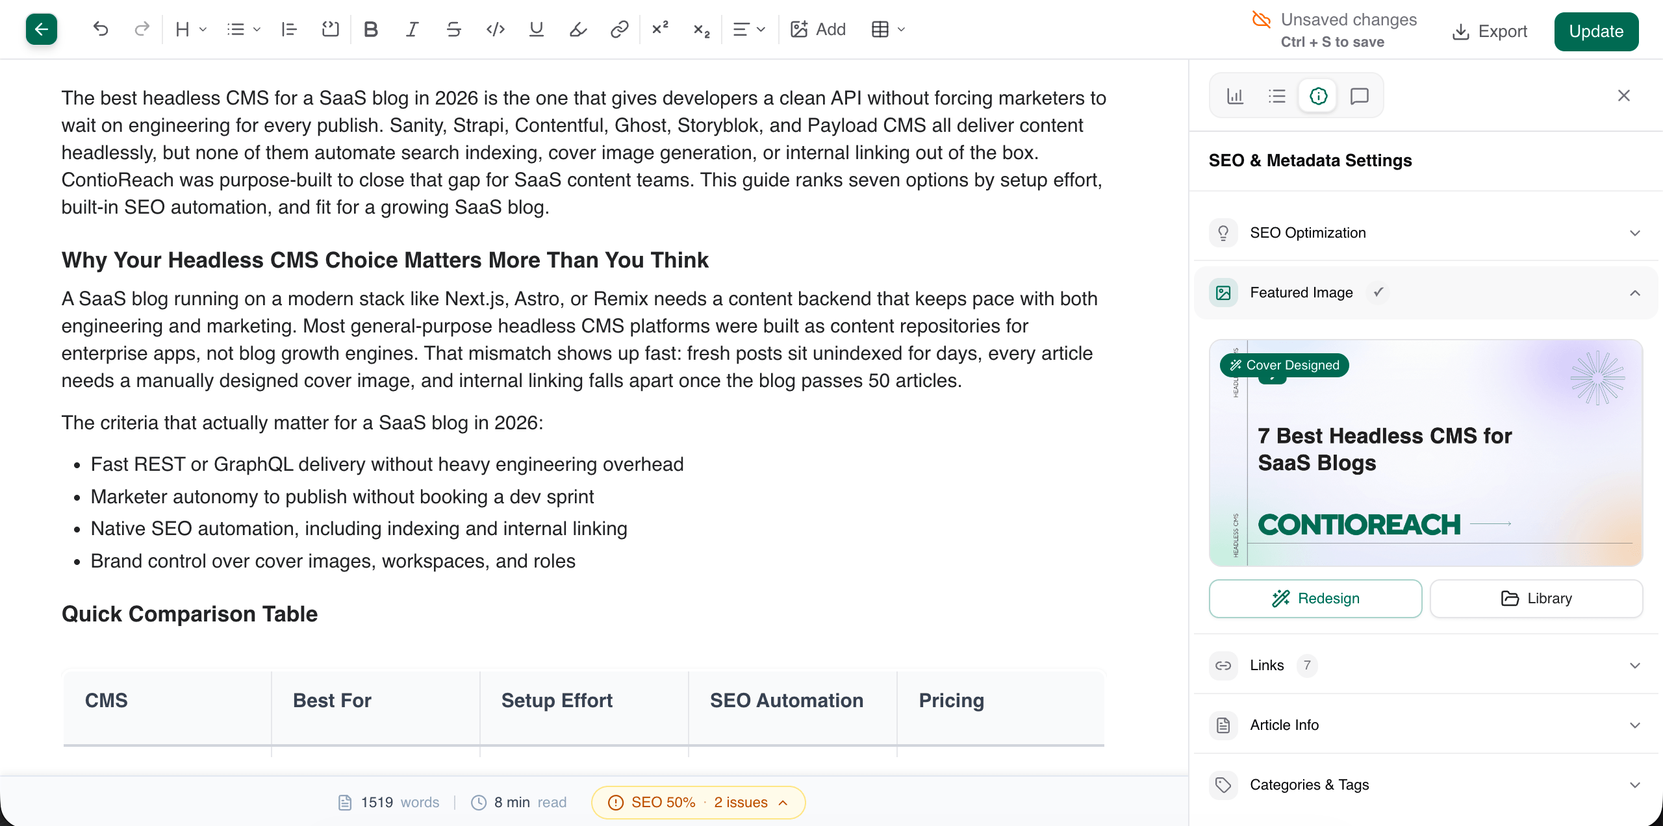Click the Links count badge 7
1663x826 pixels.
point(1307,665)
